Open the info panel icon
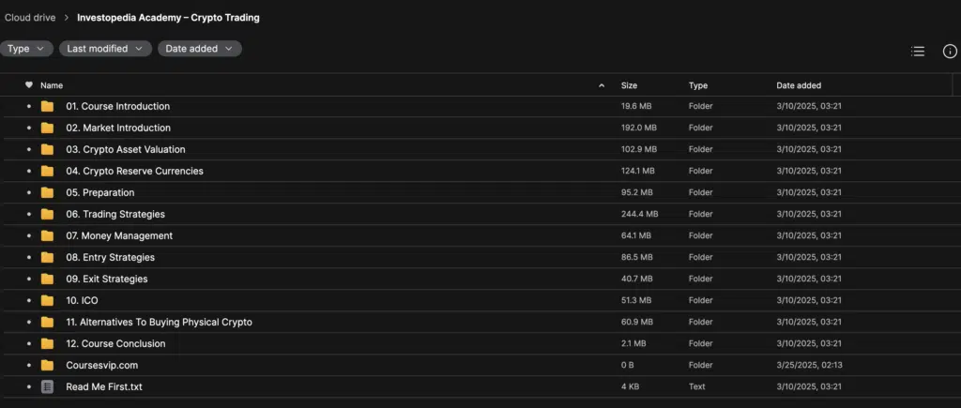 pos(950,52)
